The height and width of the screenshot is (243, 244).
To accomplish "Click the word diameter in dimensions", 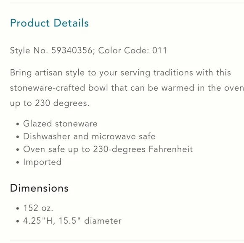I will pos(103,221).
